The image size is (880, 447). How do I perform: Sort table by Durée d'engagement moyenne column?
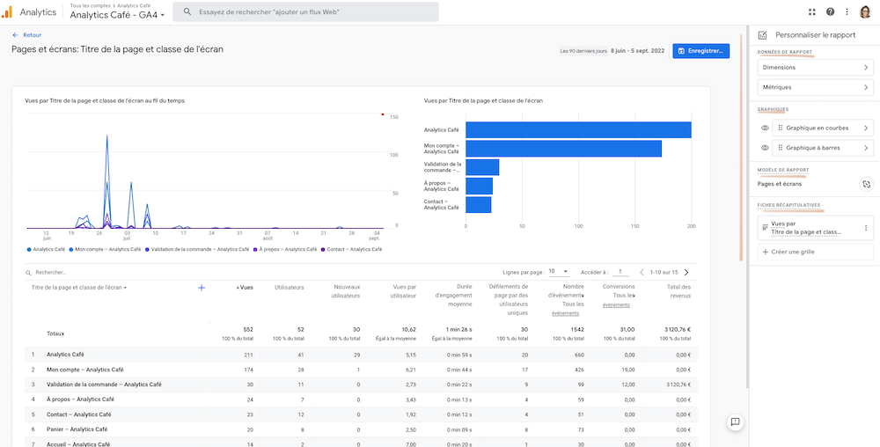pos(453,296)
